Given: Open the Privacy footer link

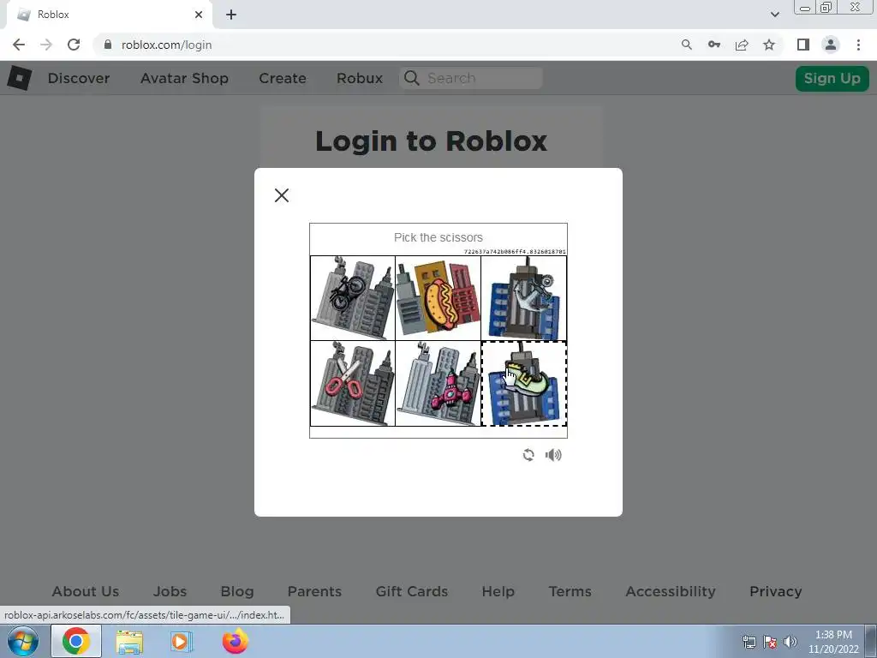Looking at the screenshot, I should pos(776,591).
